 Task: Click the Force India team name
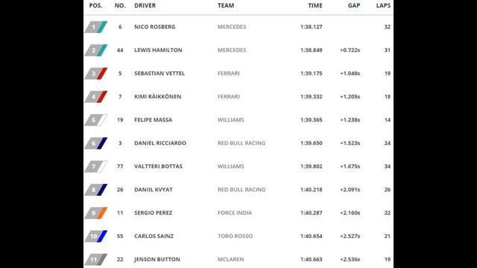235,213
